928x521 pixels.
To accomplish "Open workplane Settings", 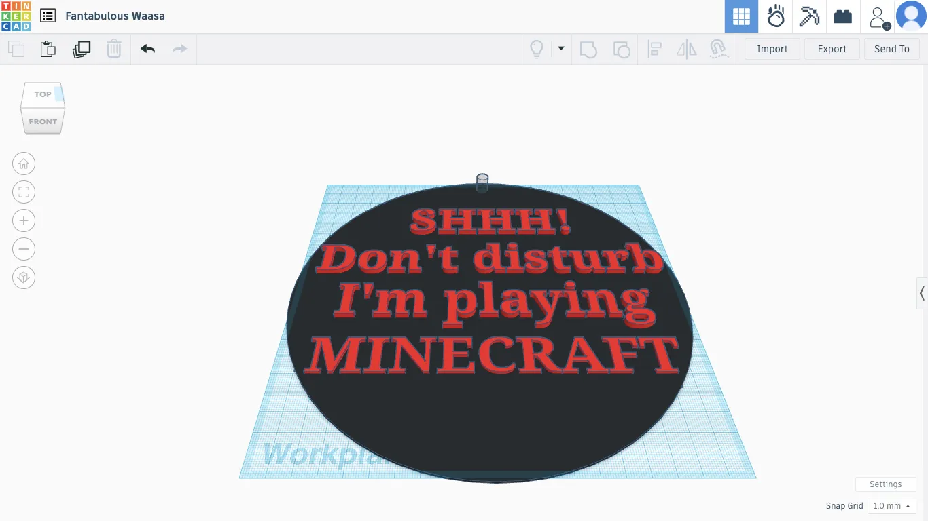I will 885,484.
